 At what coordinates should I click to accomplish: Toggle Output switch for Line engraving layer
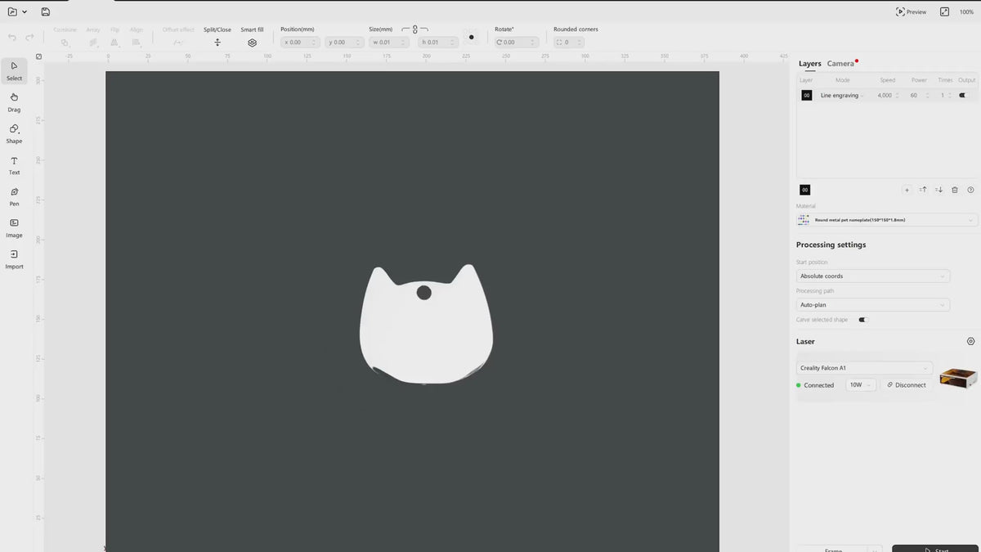coord(965,96)
